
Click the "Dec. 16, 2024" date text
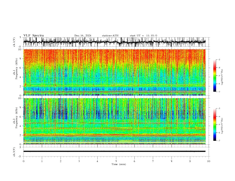(x=83, y=35)
